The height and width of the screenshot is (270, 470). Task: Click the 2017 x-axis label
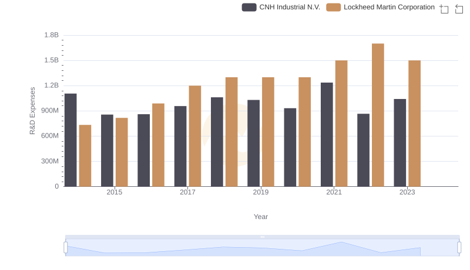click(x=187, y=192)
